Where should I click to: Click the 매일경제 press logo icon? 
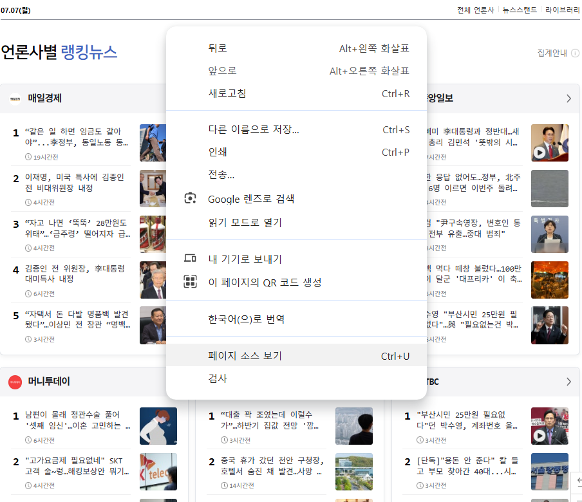[15, 98]
